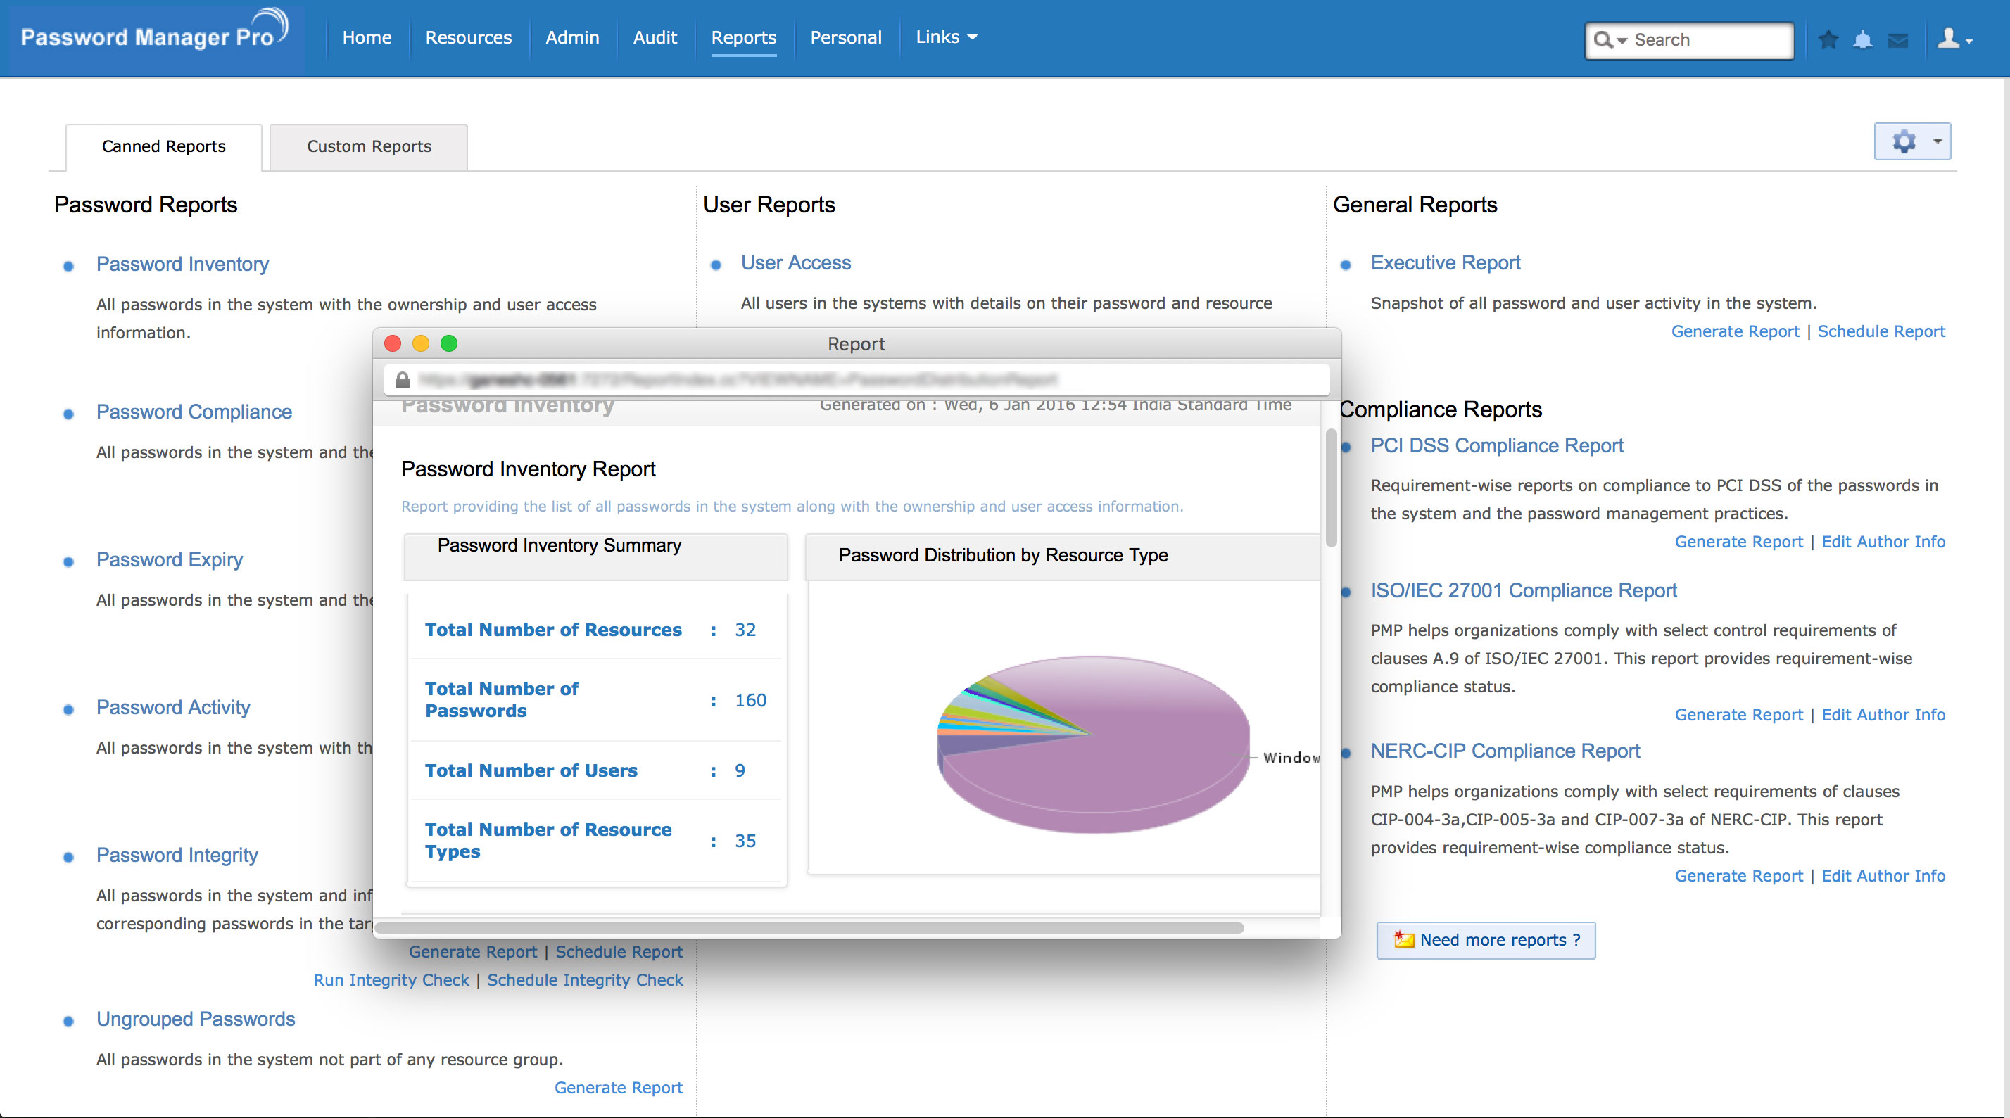The height and width of the screenshot is (1118, 2010).
Task: Click the gear settings icon
Action: click(1904, 141)
